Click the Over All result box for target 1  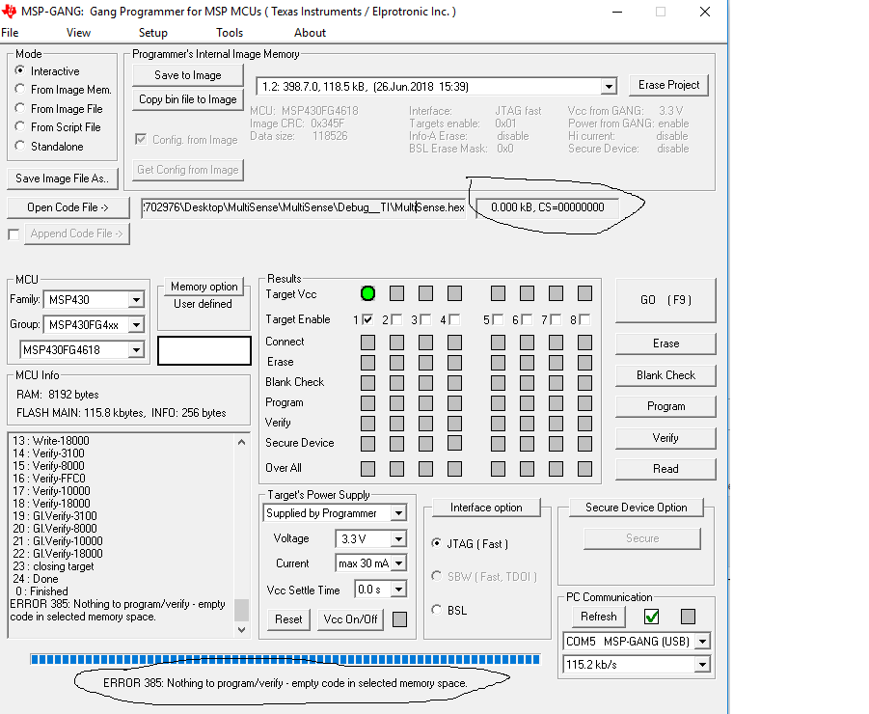pyautogui.click(x=367, y=468)
